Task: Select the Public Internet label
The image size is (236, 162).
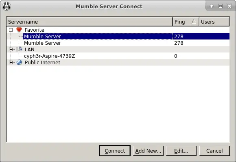Action: [43, 63]
